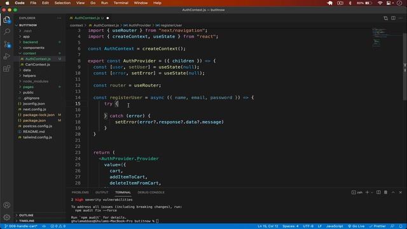Click Explorer more actions ellipsis

(x=59, y=18)
